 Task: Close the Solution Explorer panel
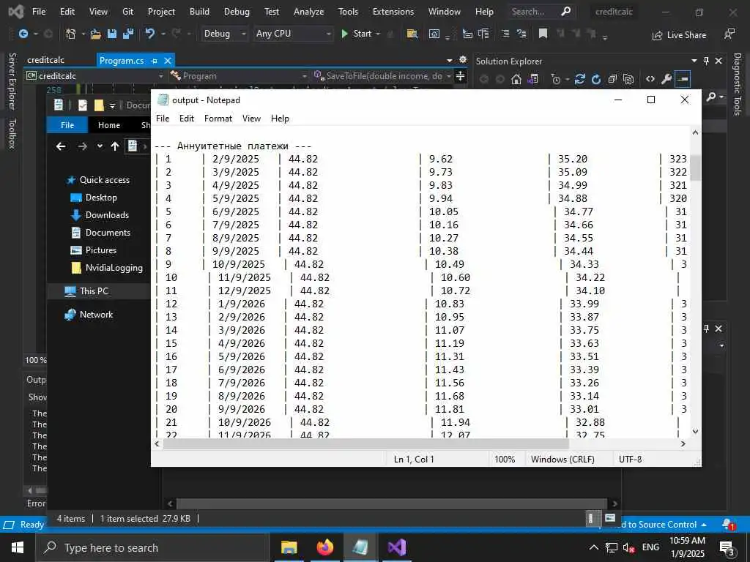(x=719, y=61)
